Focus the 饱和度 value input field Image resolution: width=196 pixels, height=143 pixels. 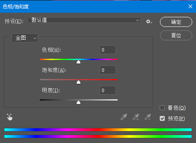point(108,70)
